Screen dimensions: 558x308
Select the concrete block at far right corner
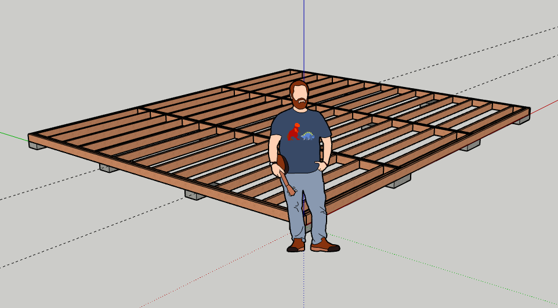click(x=521, y=120)
